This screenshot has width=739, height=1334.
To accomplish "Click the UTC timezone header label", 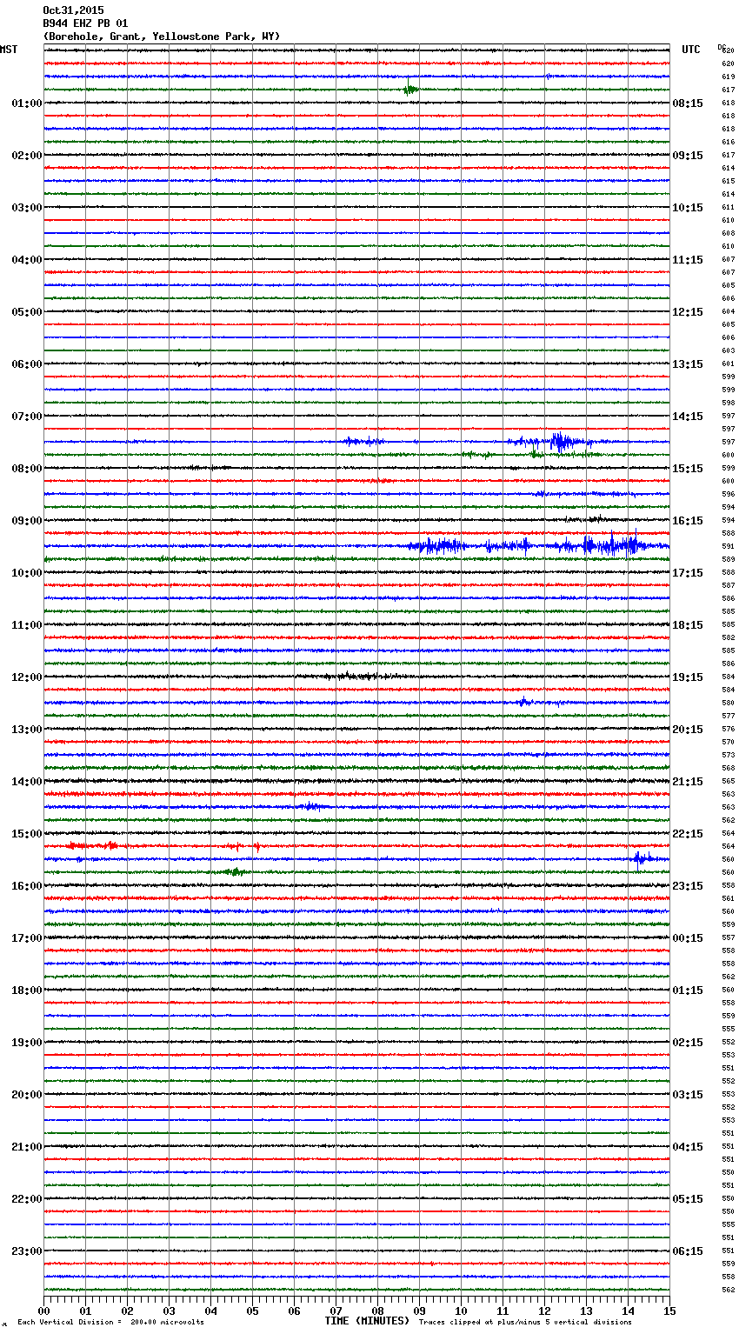I will (691, 50).
